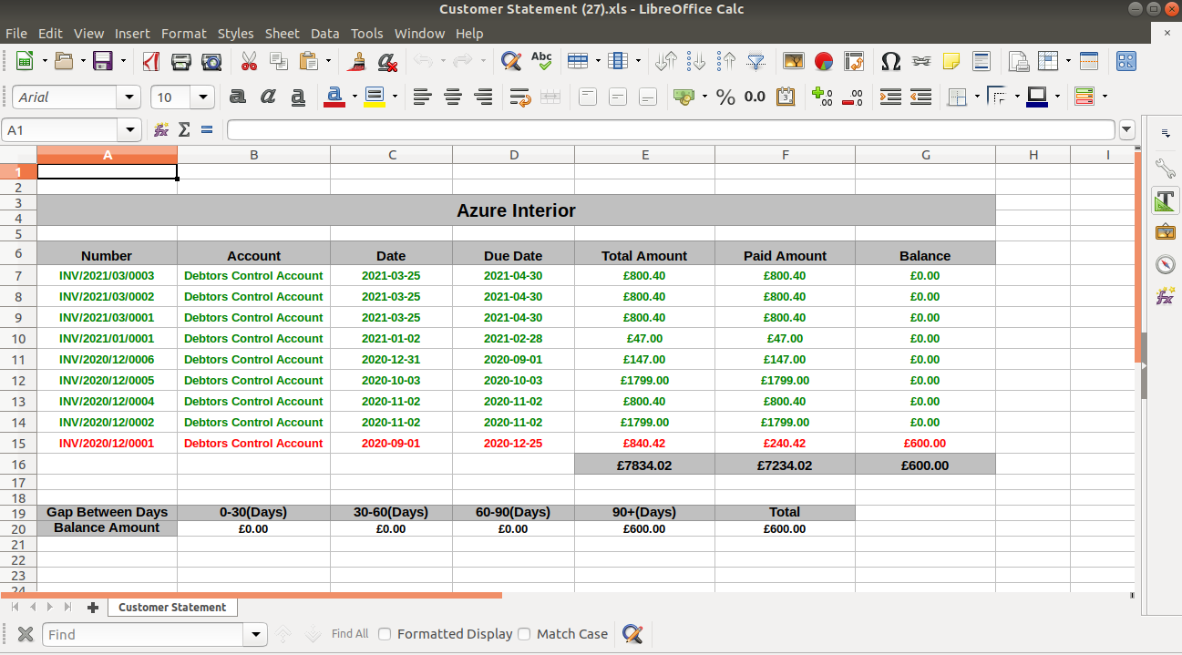
Task: Toggle Underline text formatting
Action: tap(298, 97)
